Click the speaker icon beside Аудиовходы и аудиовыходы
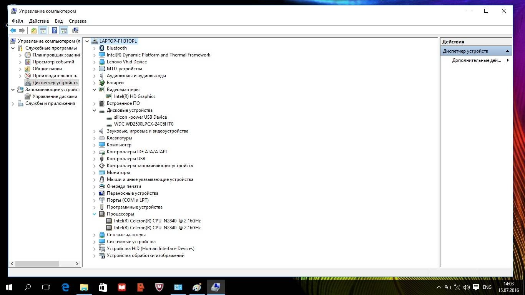525x295 pixels. pyautogui.click(x=102, y=76)
